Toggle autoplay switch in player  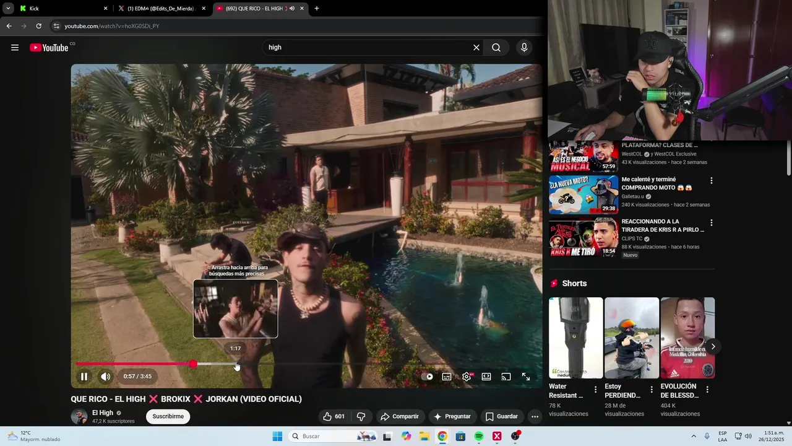pyautogui.click(x=428, y=377)
